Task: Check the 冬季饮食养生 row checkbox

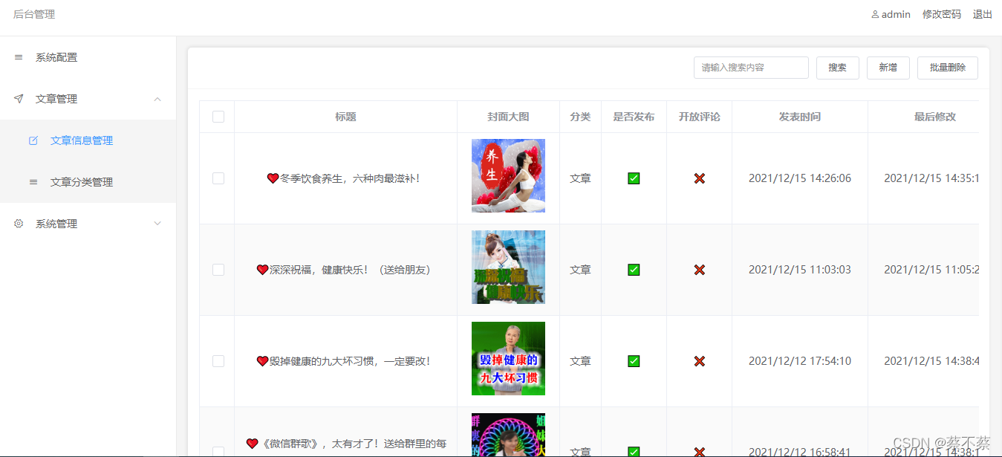Action: pyautogui.click(x=218, y=178)
